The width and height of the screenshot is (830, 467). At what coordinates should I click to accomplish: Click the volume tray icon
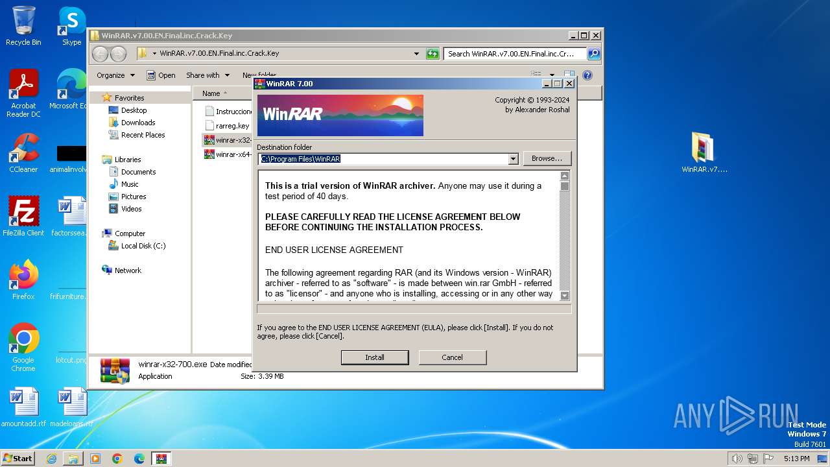tap(737, 459)
